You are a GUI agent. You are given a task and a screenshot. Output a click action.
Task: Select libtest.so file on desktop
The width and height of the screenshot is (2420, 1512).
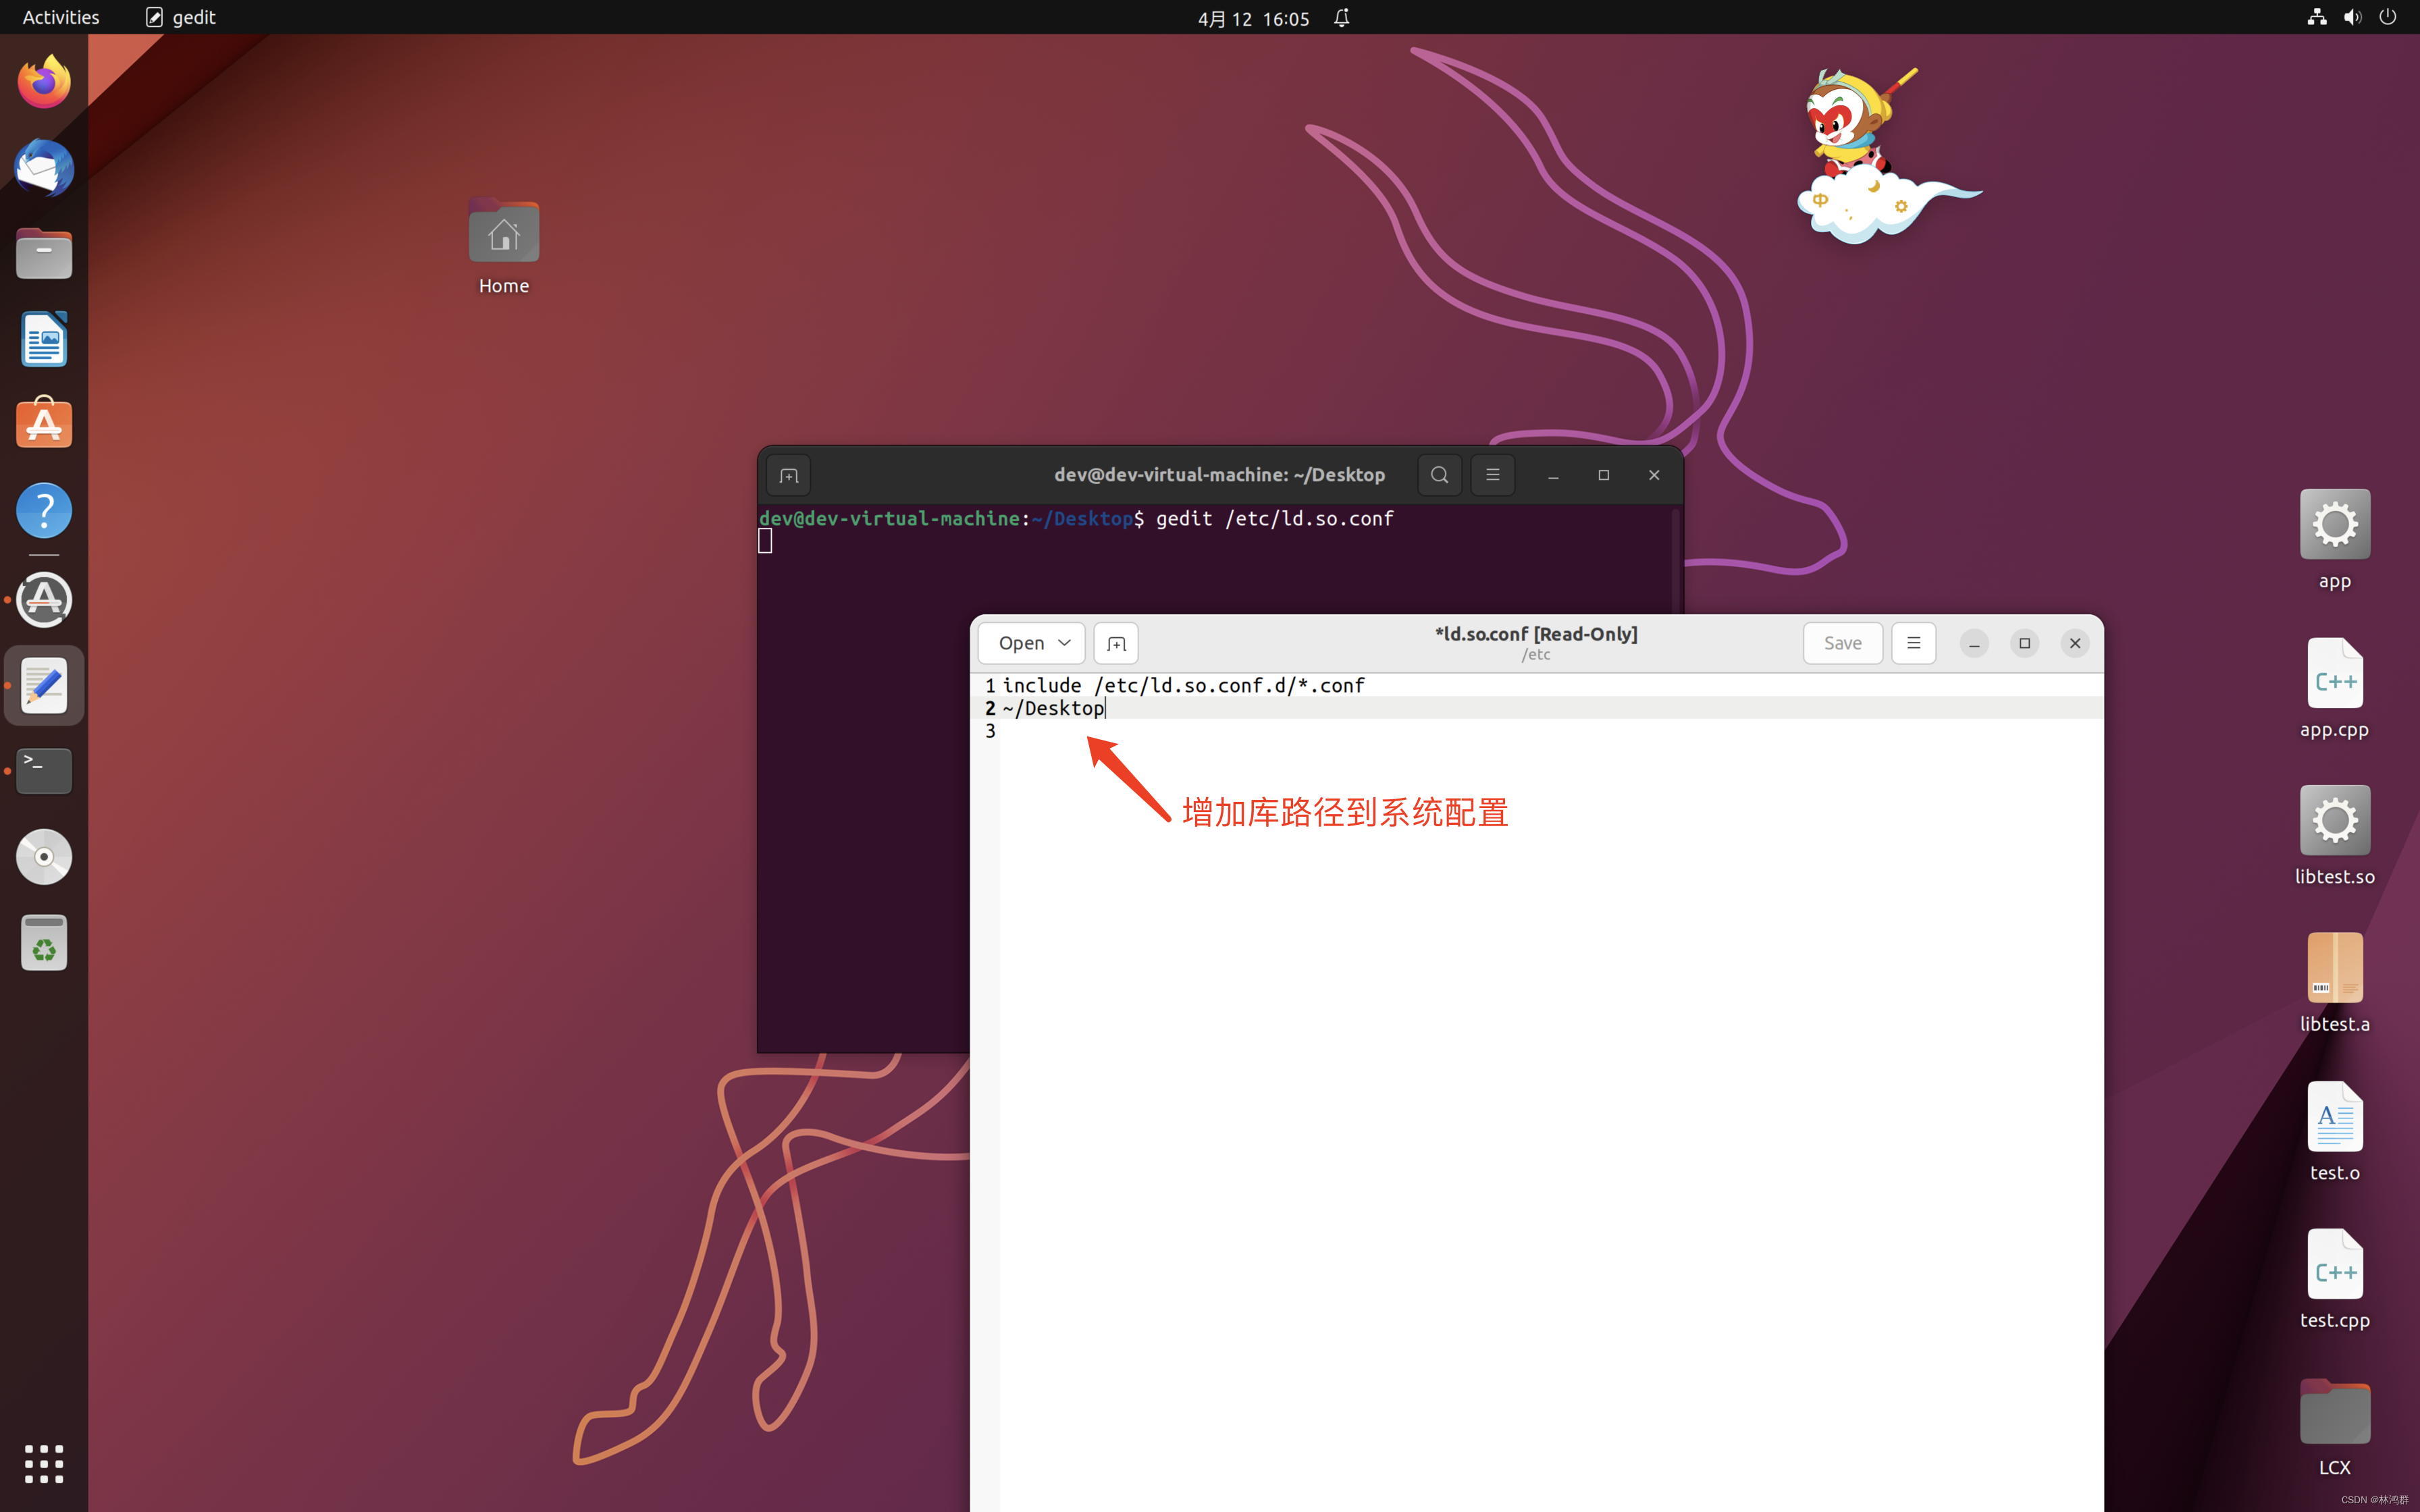click(2335, 836)
